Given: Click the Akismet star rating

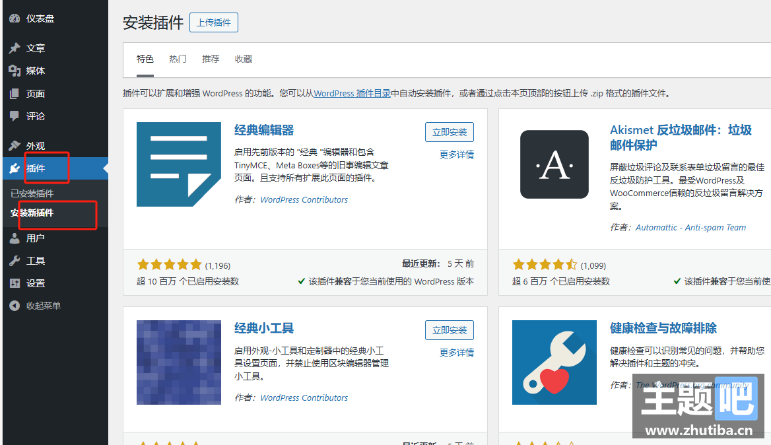Looking at the screenshot, I should [545, 265].
